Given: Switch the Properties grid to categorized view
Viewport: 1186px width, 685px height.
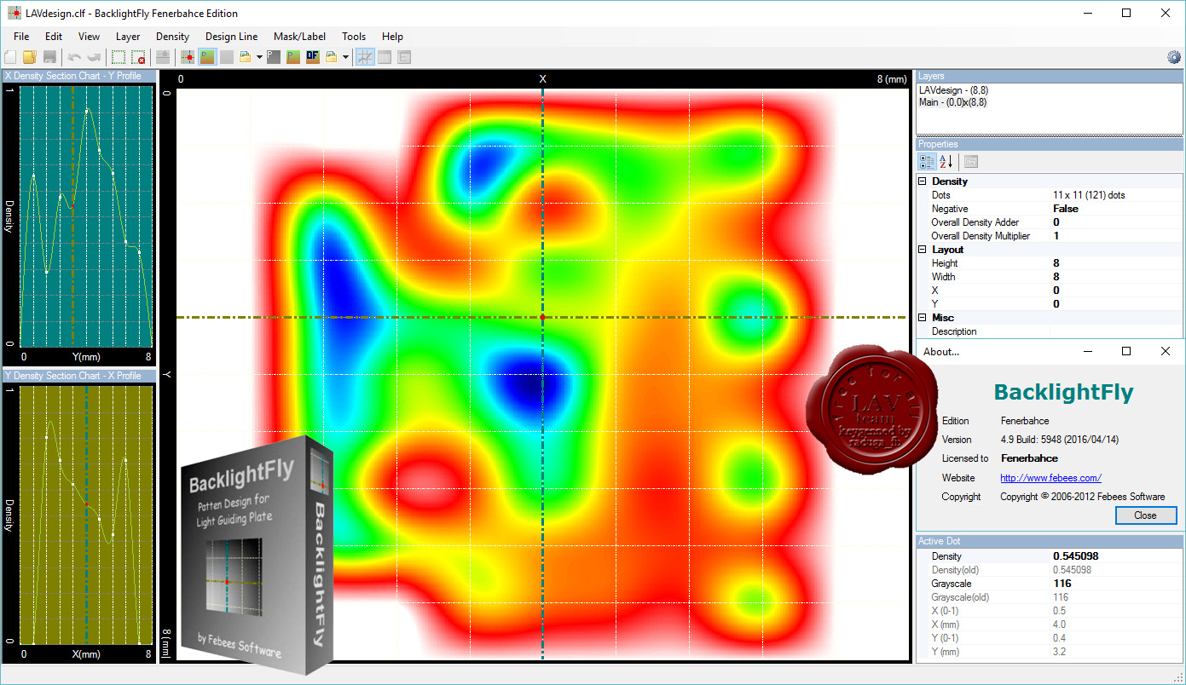Looking at the screenshot, I should point(927,161).
